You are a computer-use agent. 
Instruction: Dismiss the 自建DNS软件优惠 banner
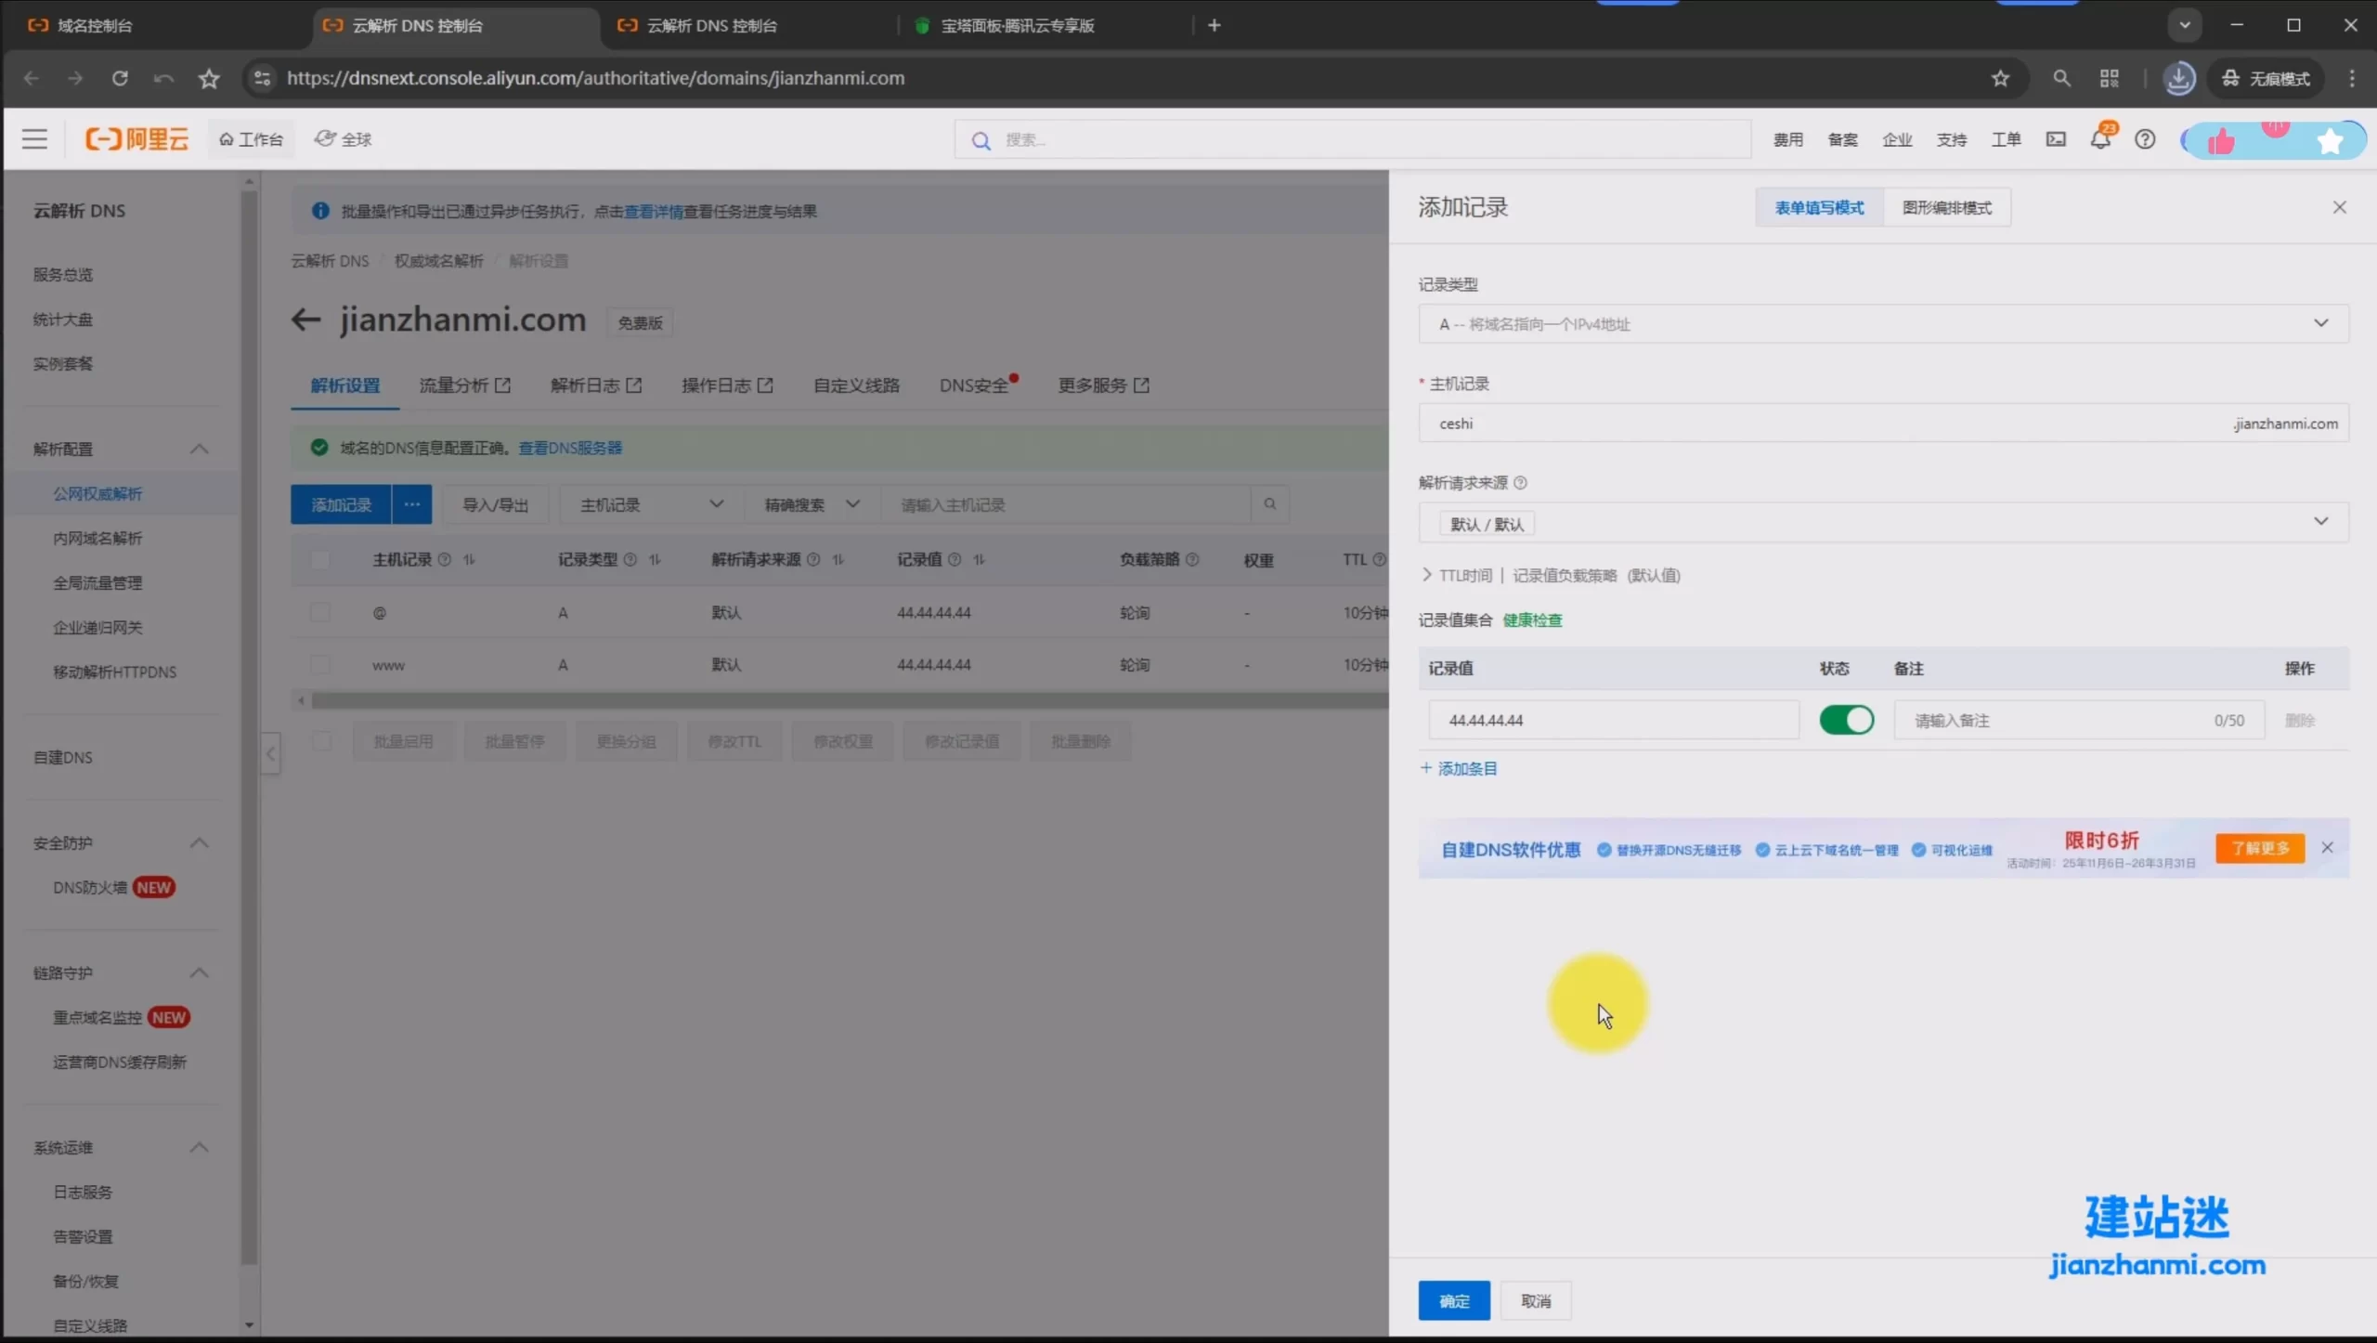point(2327,847)
